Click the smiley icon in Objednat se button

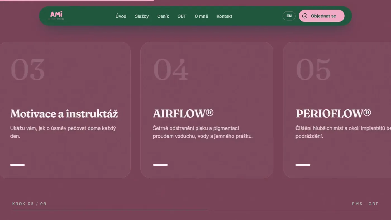coord(305,16)
